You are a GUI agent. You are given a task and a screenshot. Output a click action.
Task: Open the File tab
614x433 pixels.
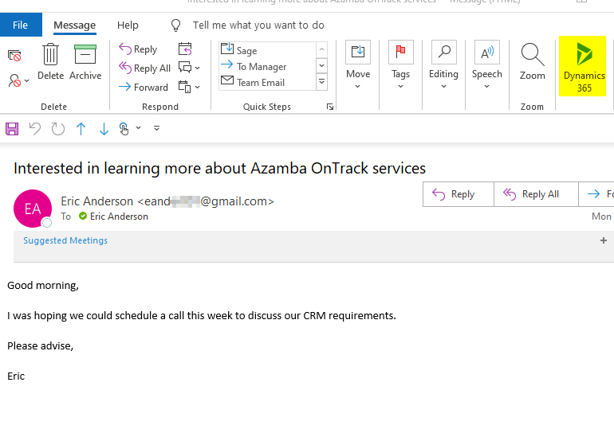pos(21,25)
